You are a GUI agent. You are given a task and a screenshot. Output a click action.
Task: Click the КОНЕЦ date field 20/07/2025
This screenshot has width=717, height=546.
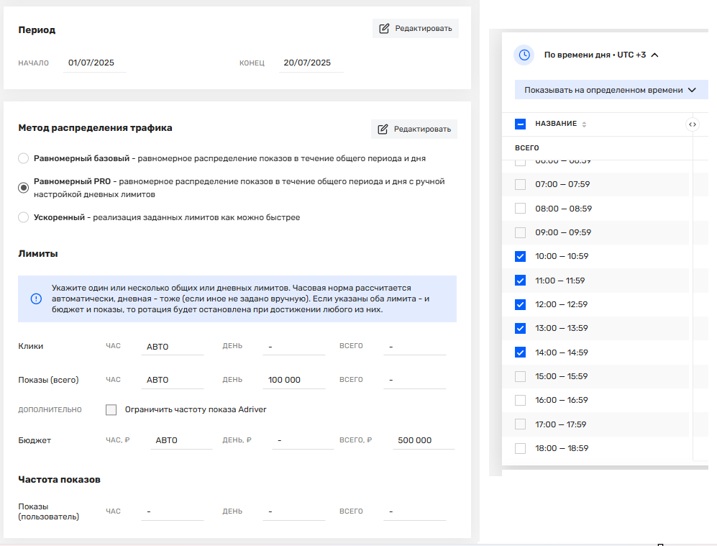pyautogui.click(x=311, y=63)
